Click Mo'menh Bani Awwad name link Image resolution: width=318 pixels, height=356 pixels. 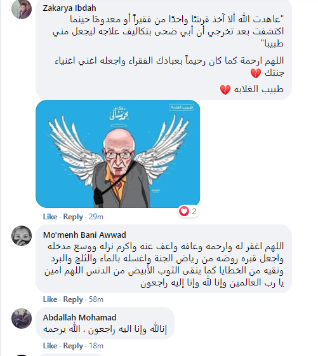[84, 235]
